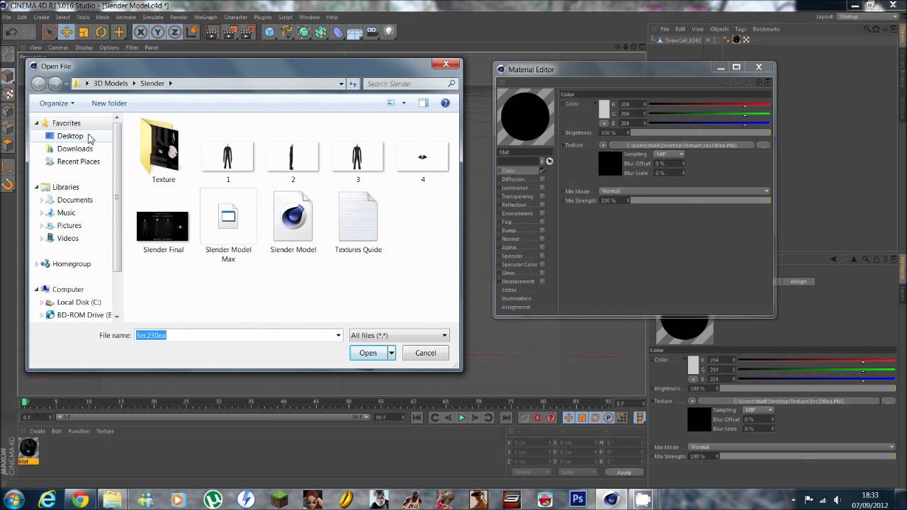
Task: Click the Play Forwards green arrow
Action: (461, 418)
